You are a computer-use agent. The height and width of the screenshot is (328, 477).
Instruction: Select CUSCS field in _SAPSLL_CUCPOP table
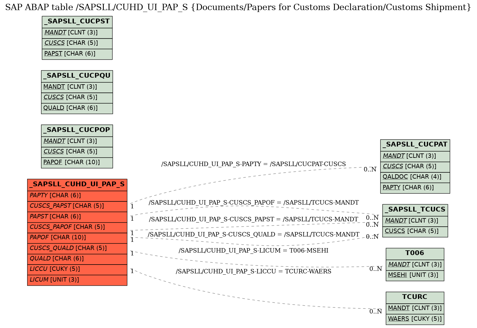click(x=77, y=152)
